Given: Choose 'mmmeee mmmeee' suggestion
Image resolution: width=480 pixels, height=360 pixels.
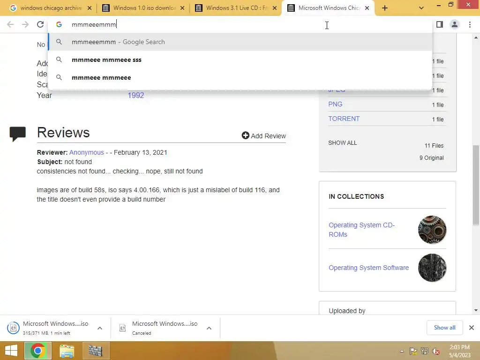Looking at the screenshot, I should click(x=240, y=77).
